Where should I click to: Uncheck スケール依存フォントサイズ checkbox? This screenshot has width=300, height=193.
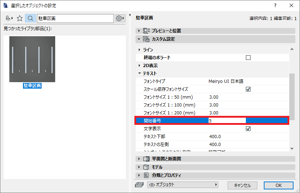(x=248, y=89)
